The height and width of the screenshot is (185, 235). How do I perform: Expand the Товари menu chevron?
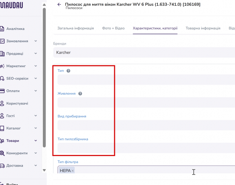(x=36, y=141)
